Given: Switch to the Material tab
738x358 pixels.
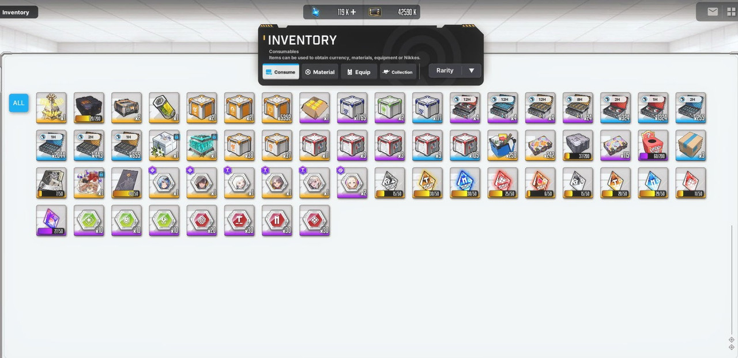Looking at the screenshot, I should coord(319,72).
